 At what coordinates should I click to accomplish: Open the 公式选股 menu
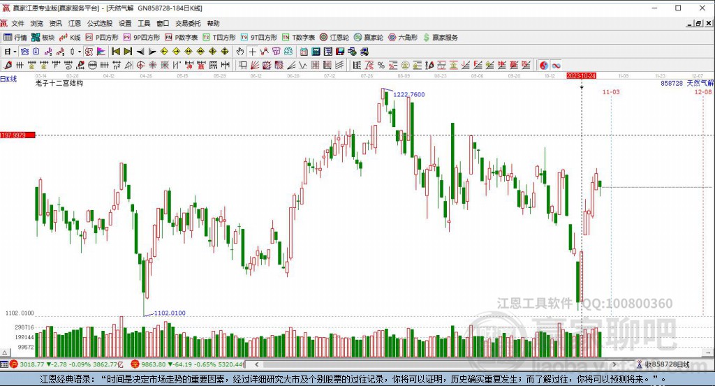[x=100, y=23]
